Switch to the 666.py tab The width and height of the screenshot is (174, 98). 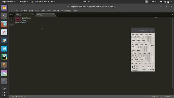pos(24,15)
